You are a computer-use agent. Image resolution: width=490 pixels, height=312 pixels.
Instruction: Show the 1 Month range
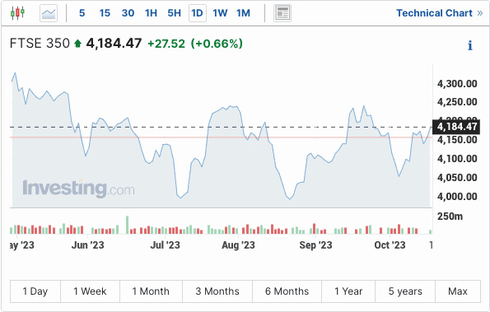tap(151, 291)
